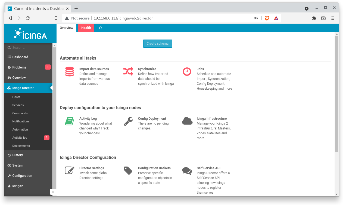Click the Create schema button
Viewport: 343px width, 205px height.
coord(158,43)
